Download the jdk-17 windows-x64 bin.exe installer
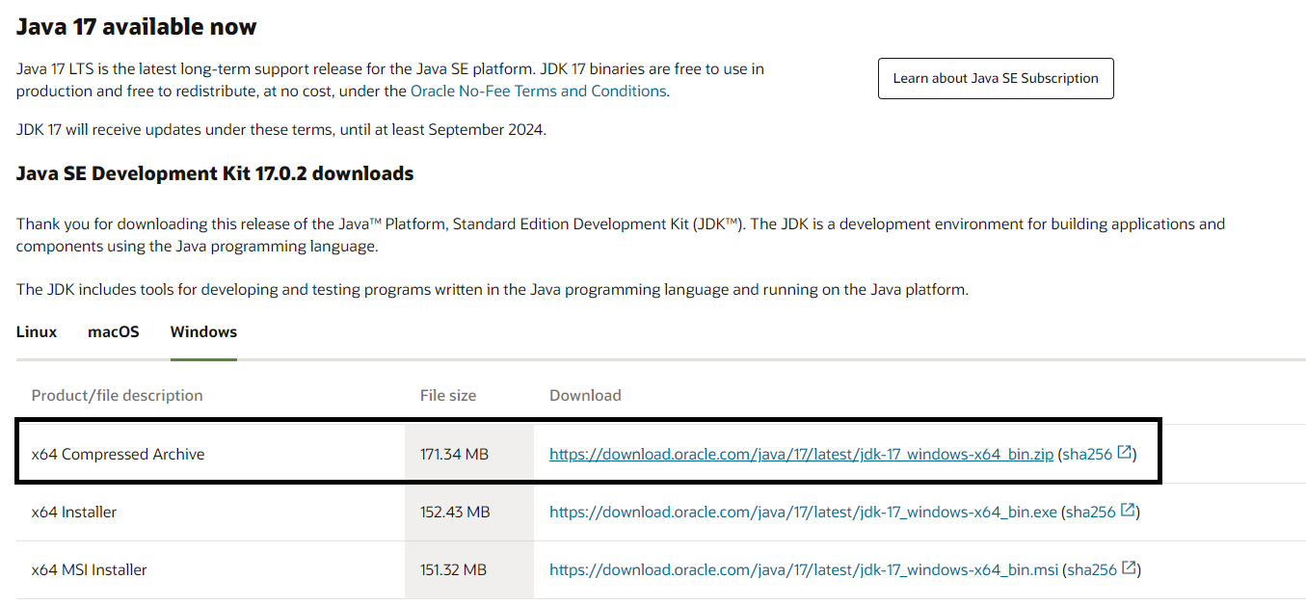This screenshot has width=1306, height=605. (x=803, y=512)
